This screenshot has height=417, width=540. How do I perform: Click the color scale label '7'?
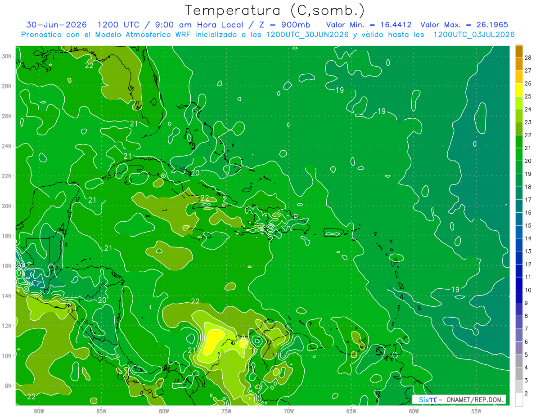526,329
